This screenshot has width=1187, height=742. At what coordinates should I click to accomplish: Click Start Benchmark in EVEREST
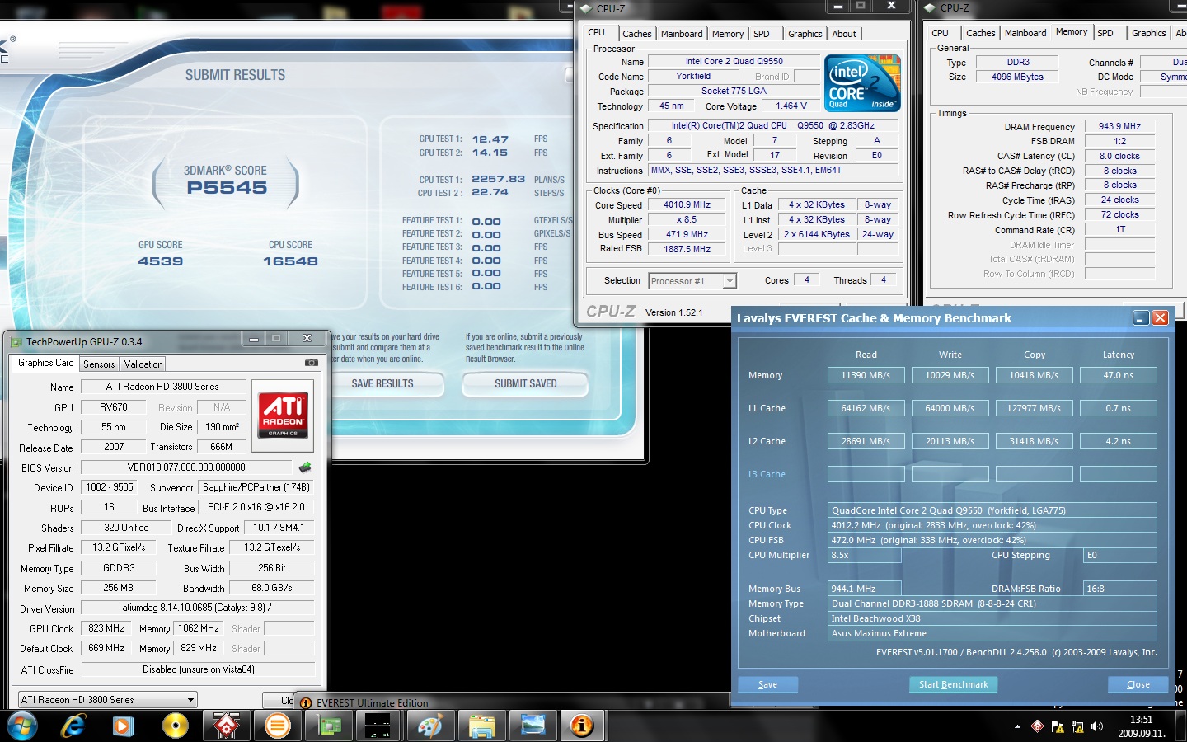pos(954,684)
